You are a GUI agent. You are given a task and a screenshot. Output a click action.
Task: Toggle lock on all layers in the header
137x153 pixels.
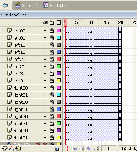click(52, 22)
